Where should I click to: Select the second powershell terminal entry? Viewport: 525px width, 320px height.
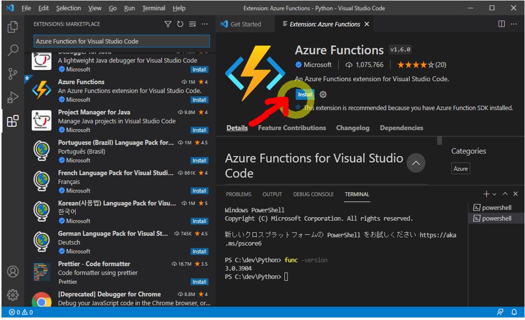[496, 218]
